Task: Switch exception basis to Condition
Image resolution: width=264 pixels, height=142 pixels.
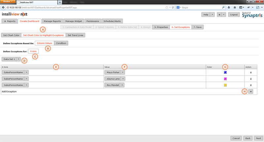Action: coord(61,43)
